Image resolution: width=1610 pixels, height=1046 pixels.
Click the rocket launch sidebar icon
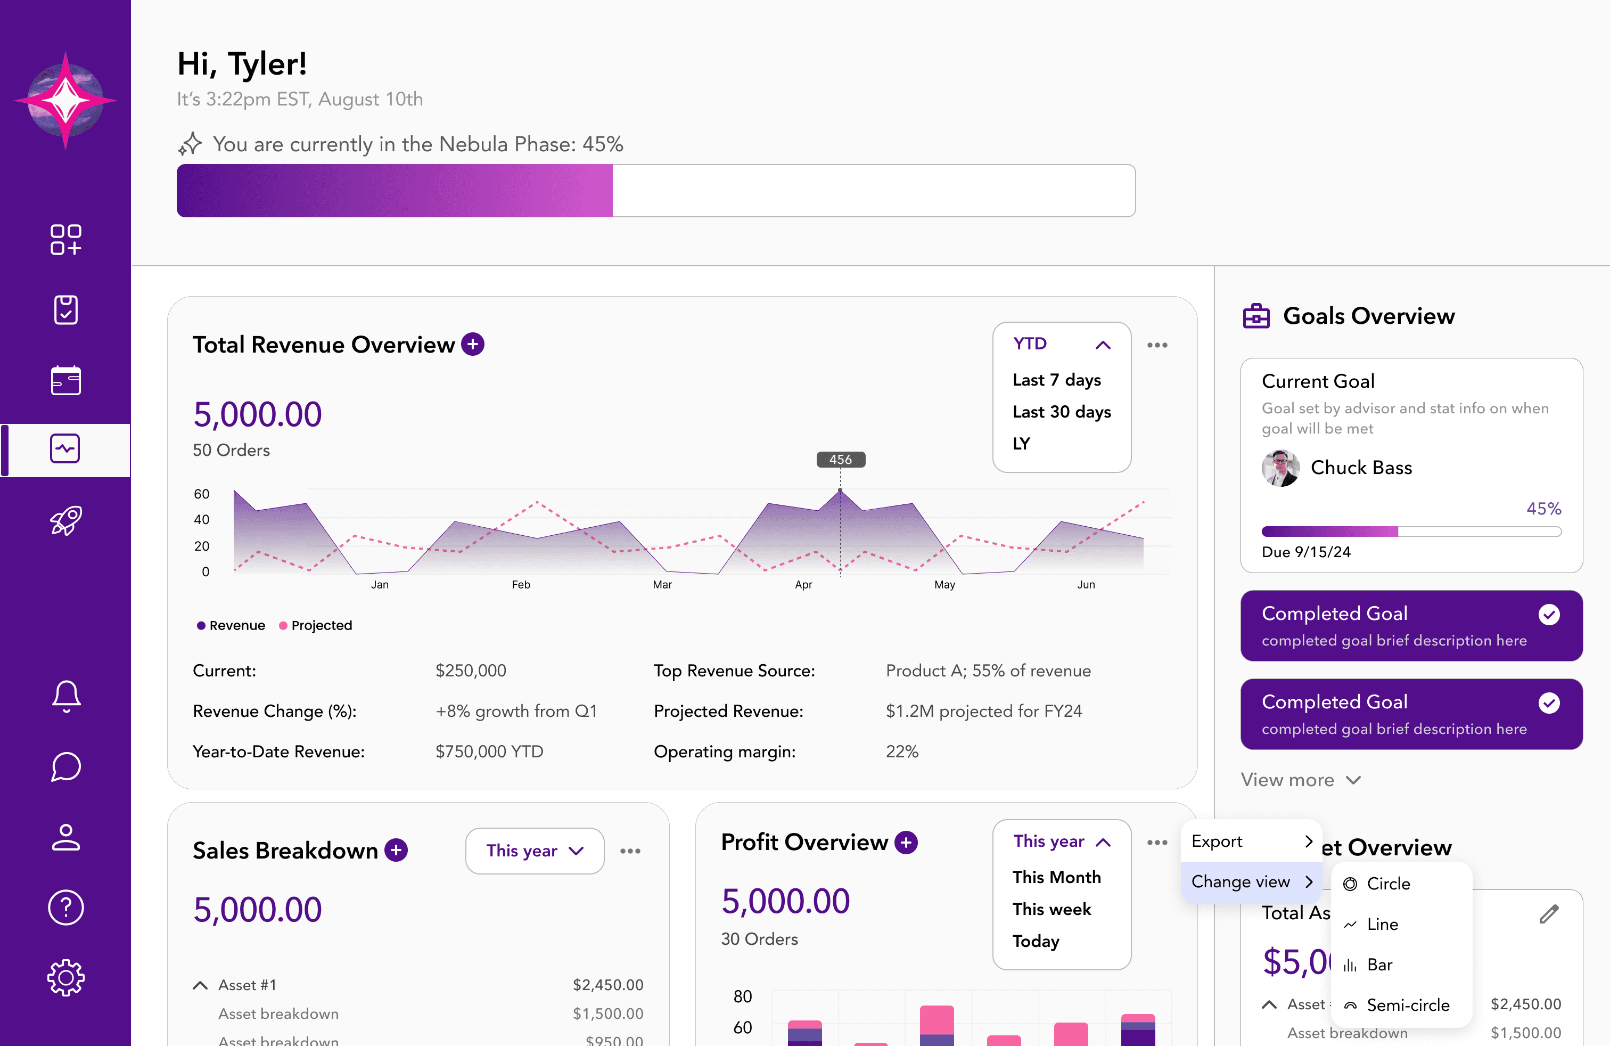click(x=65, y=520)
